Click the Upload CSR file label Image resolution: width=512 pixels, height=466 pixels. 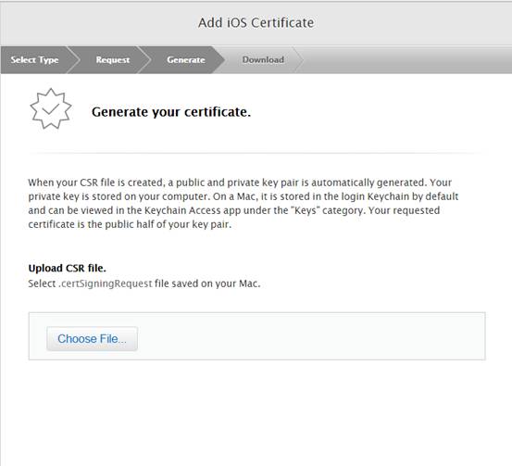pos(68,268)
